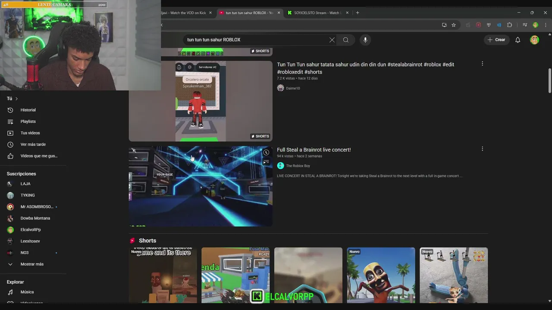
Task: Click Daime10 channel avatar
Action: (280, 88)
